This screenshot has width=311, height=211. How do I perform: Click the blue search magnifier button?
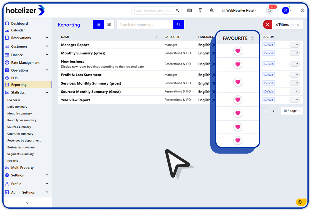[179, 25]
